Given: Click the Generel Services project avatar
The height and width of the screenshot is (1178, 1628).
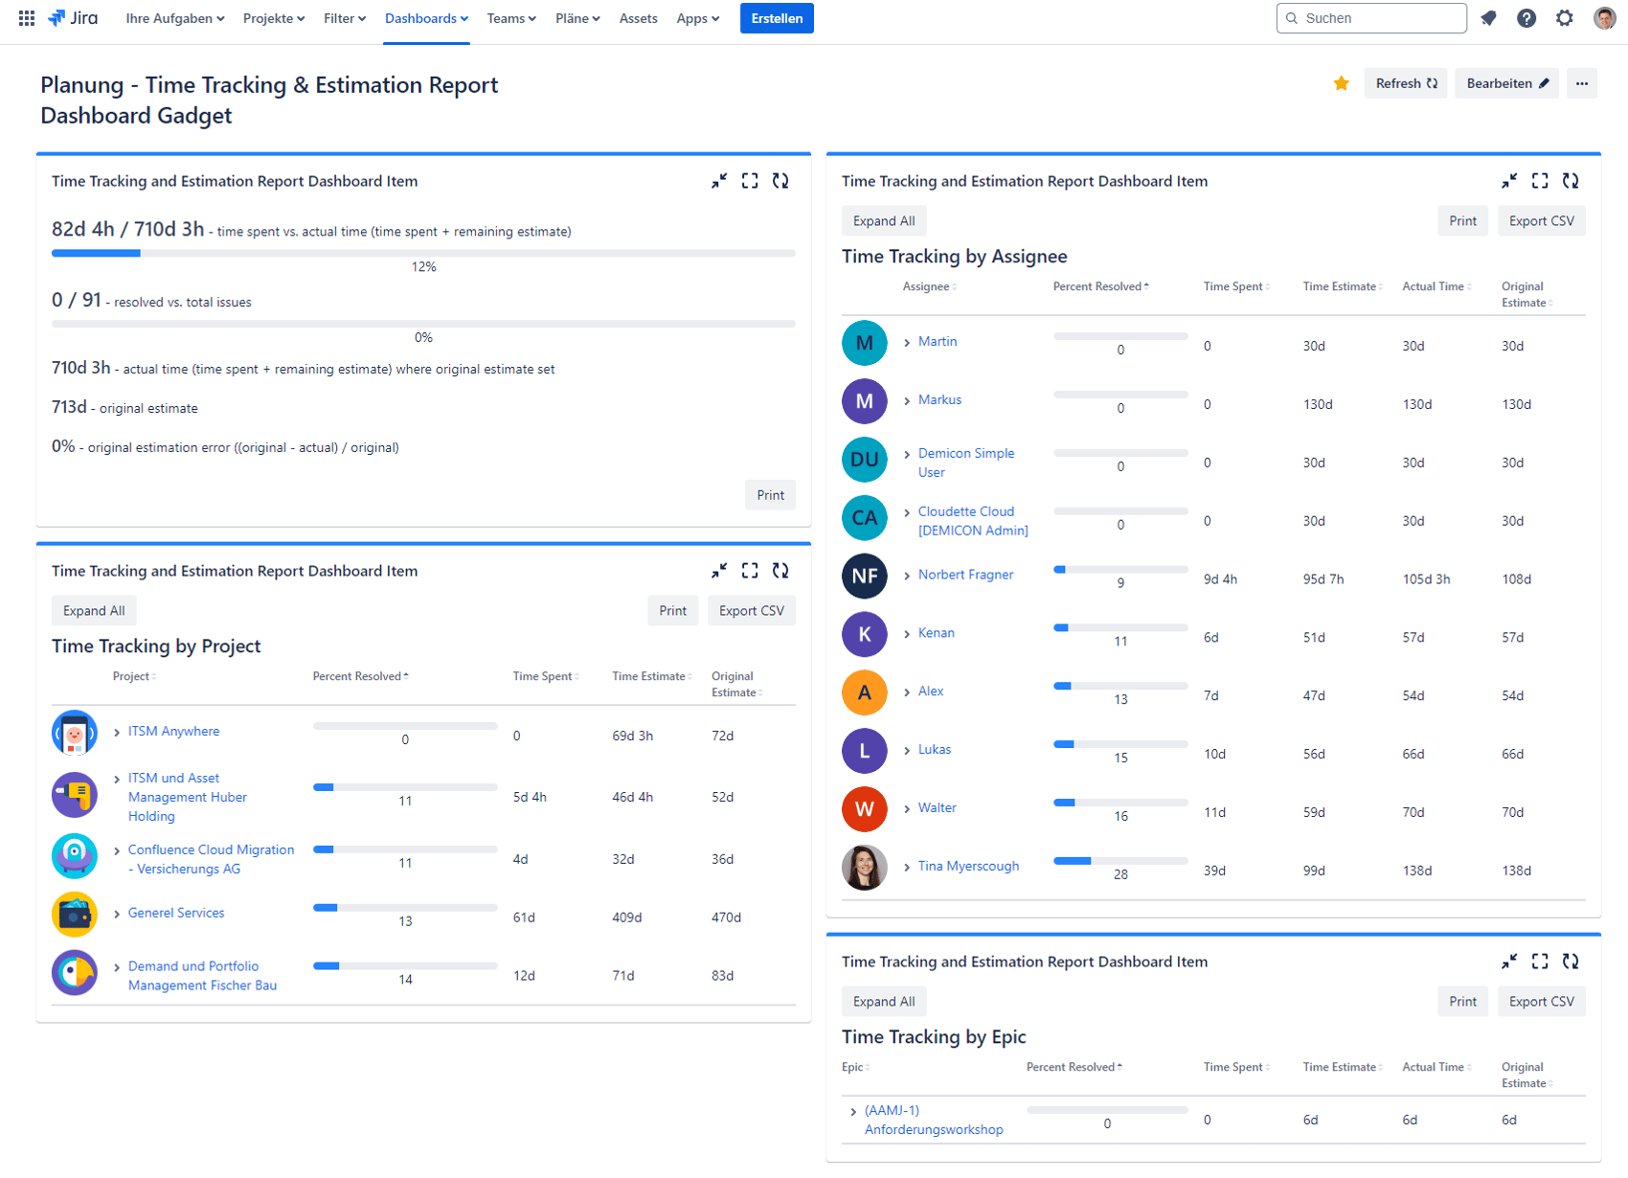Looking at the screenshot, I should [75, 915].
